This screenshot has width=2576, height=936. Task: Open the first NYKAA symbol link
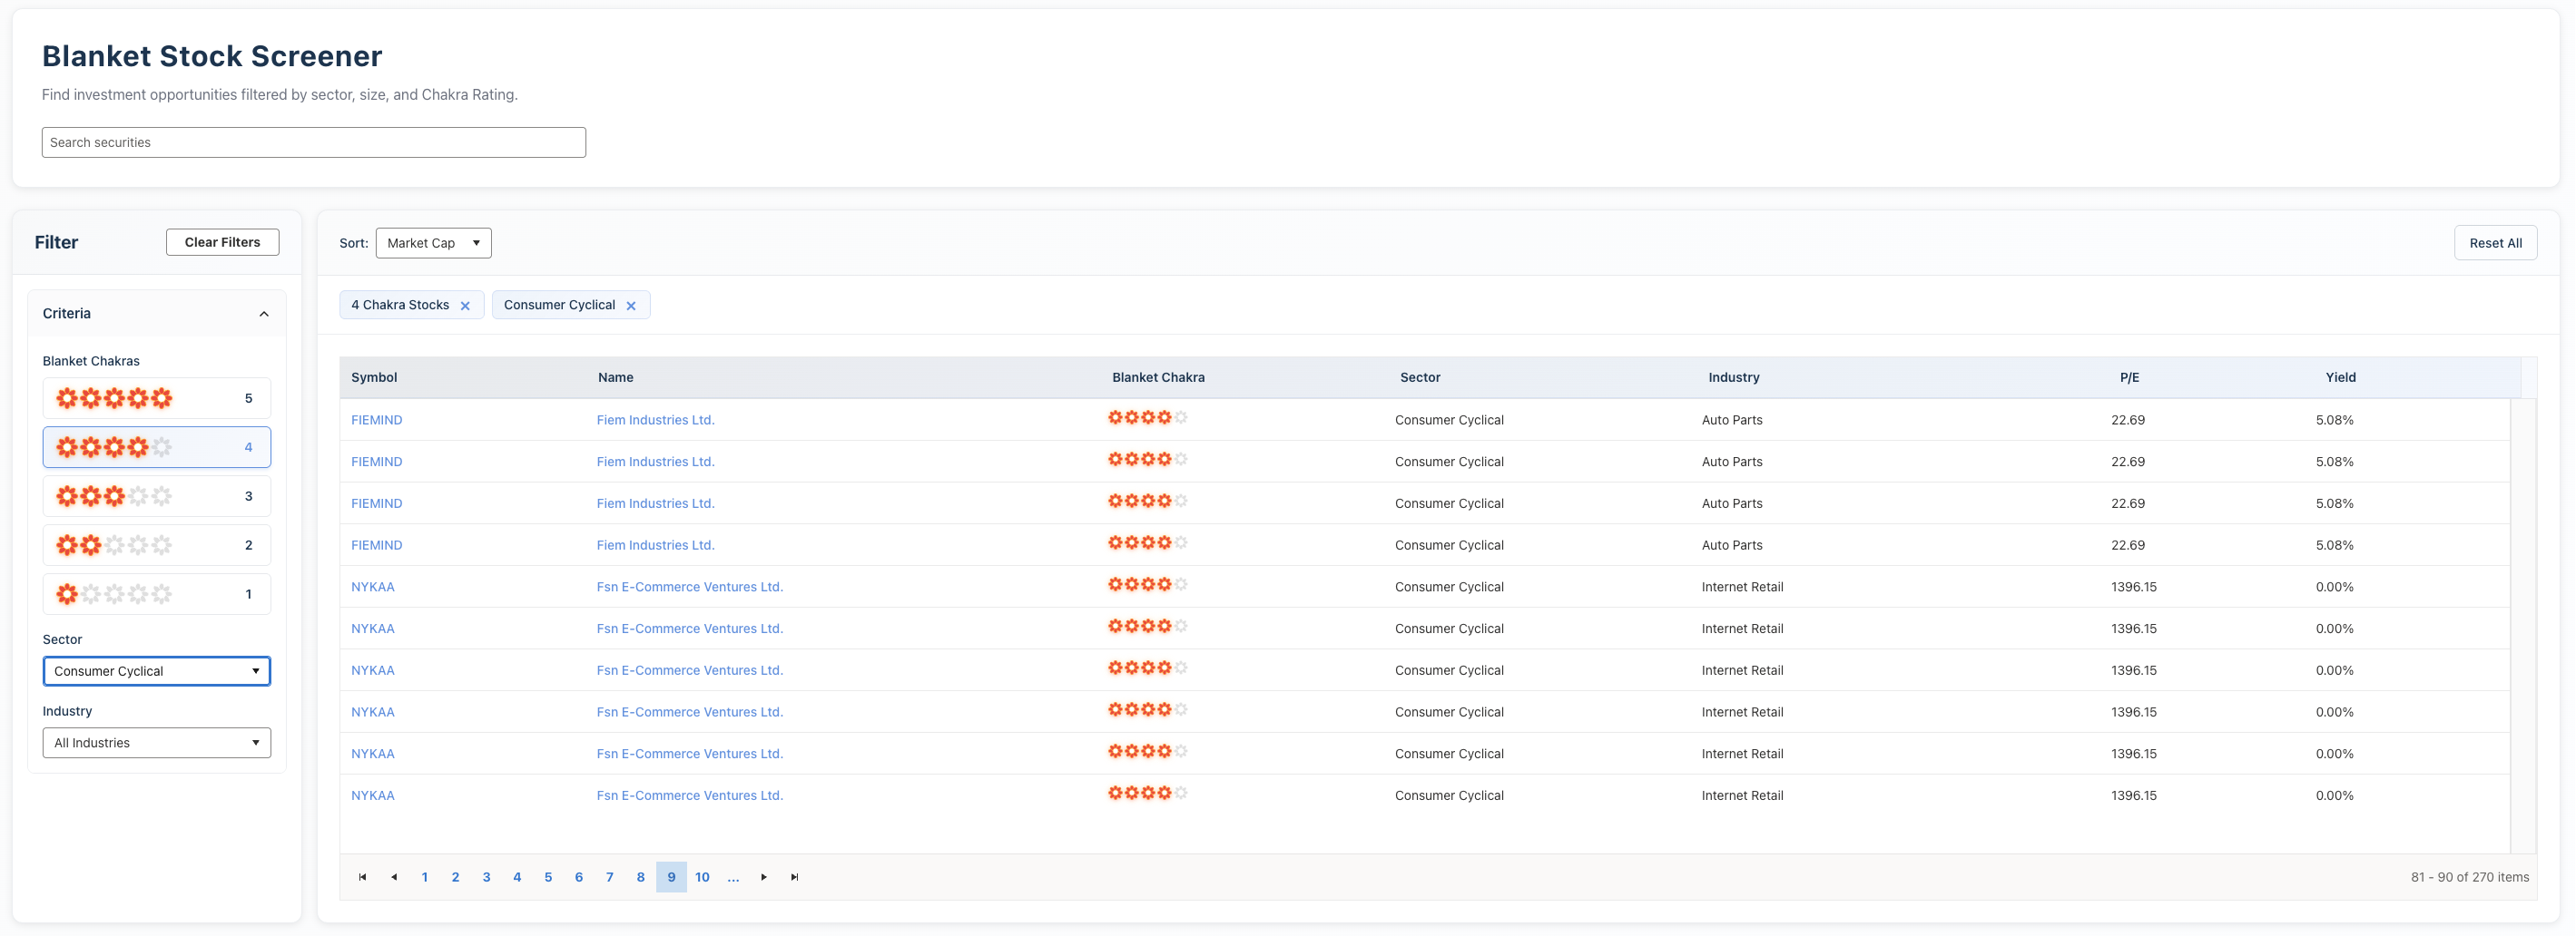click(x=373, y=588)
